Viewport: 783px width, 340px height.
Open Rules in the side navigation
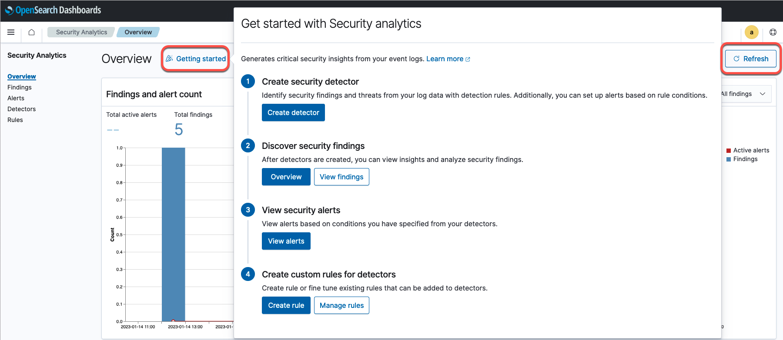pos(15,120)
